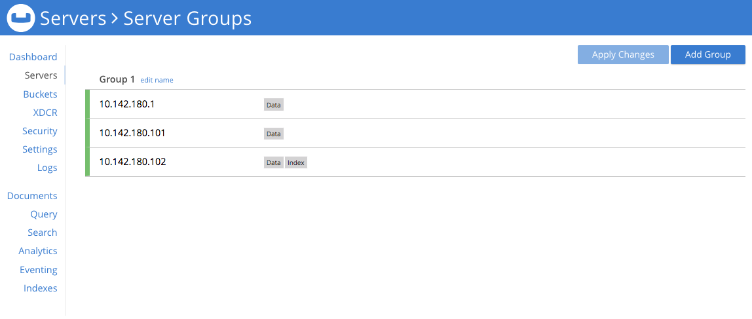Switch to the Query workbench
The height and width of the screenshot is (319, 752).
[x=43, y=214]
